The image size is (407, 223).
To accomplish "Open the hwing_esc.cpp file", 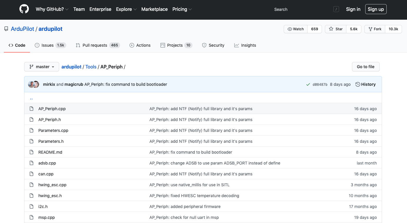I will [x=52, y=185].
